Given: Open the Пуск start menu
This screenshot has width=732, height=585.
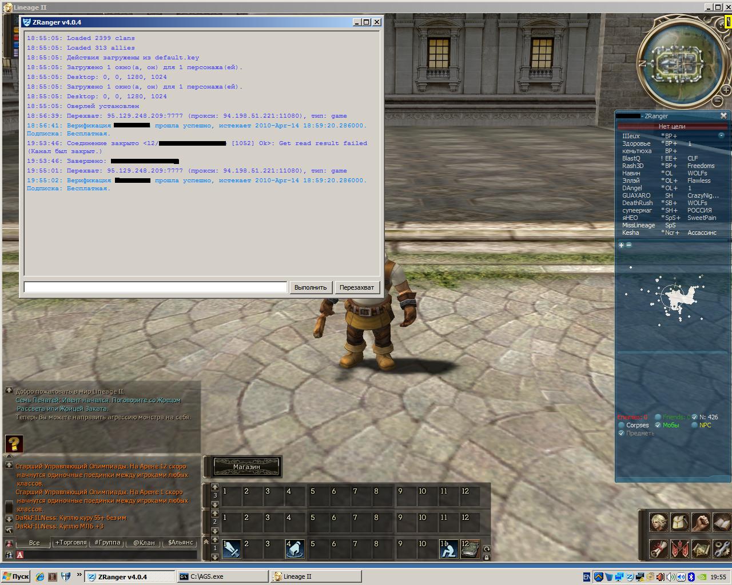Looking at the screenshot, I should [16, 577].
